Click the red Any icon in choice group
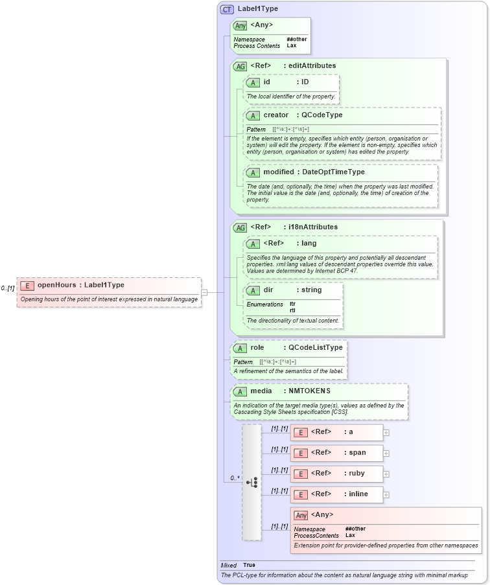The image size is (490, 585). point(301,516)
